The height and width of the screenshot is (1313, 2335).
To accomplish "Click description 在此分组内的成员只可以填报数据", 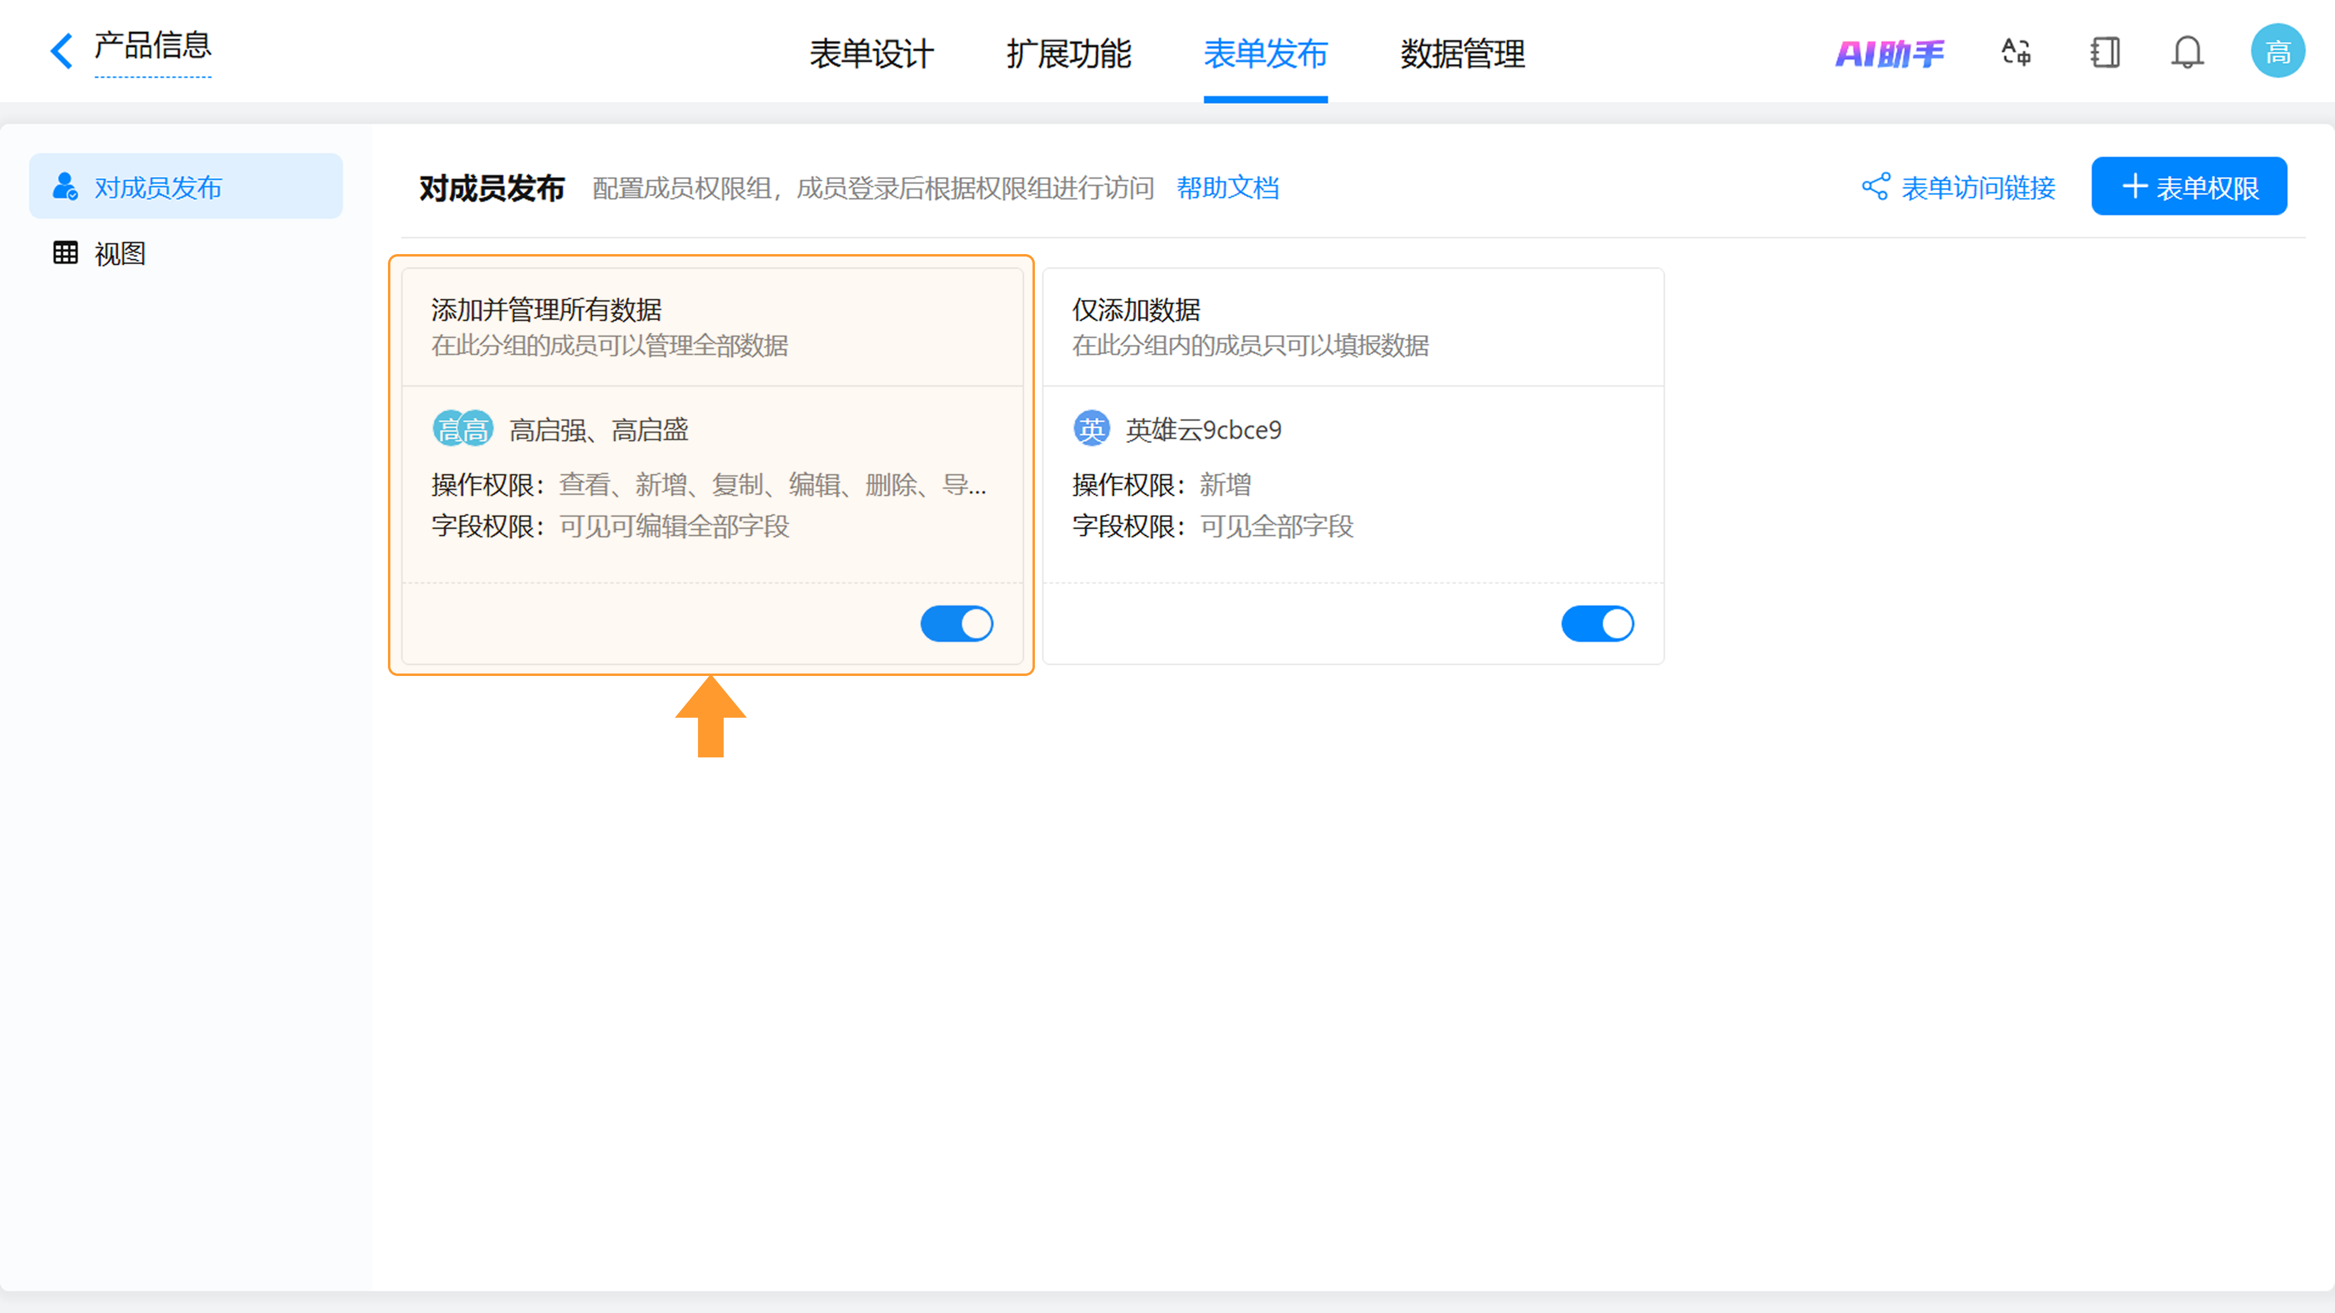I will 1250,345.
